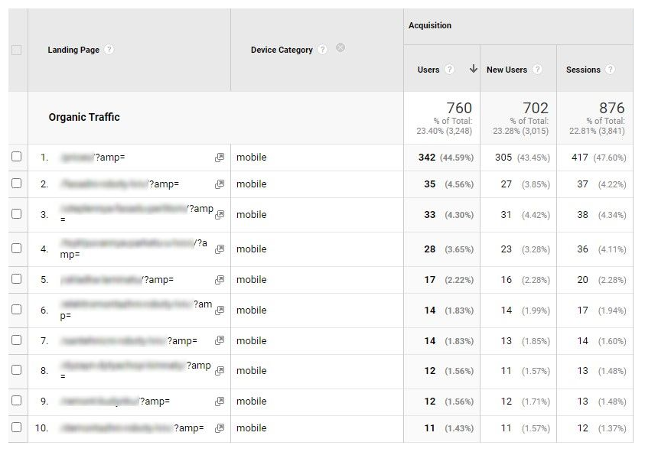Open the first landing page link

click(97, 157)
